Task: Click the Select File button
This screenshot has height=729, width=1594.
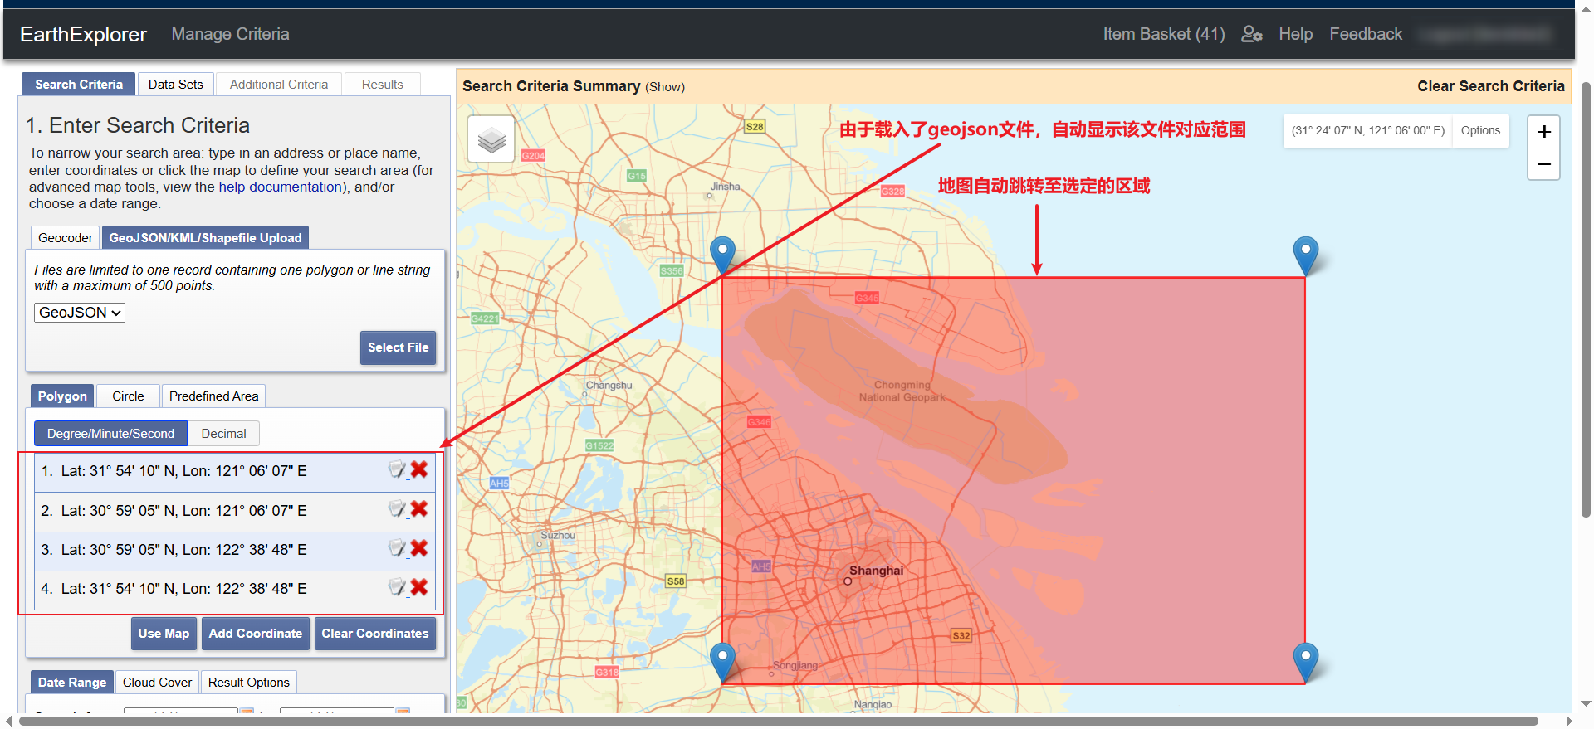Action: (398, 347)
